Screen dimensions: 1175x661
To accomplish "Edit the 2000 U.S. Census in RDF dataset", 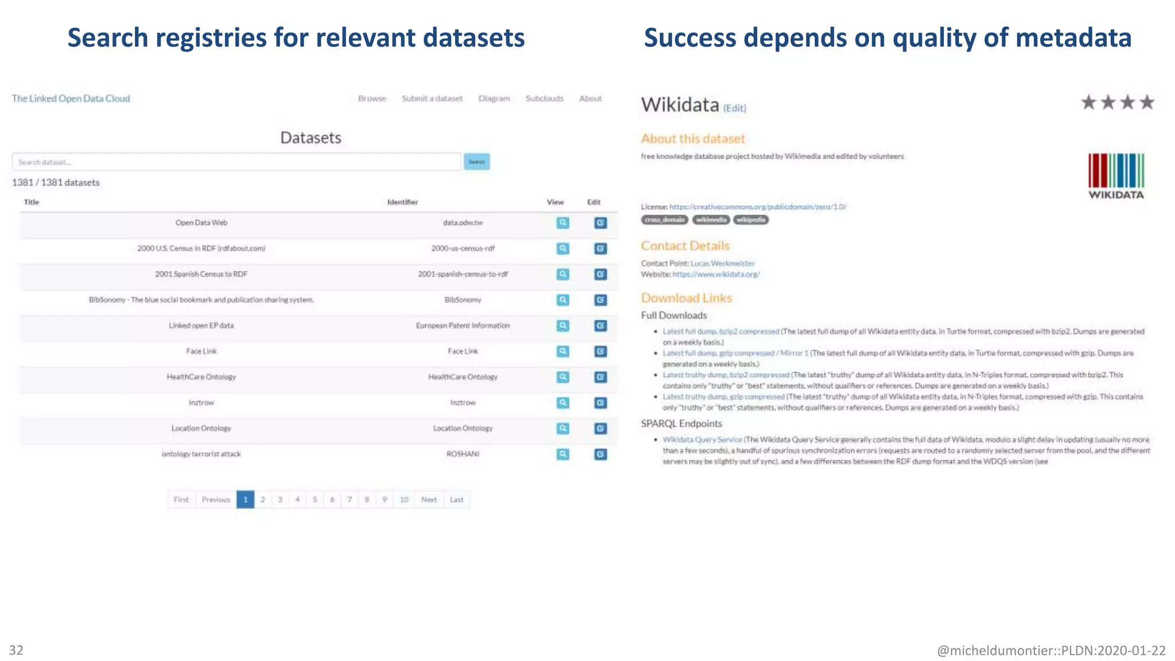I will point(600,248).
